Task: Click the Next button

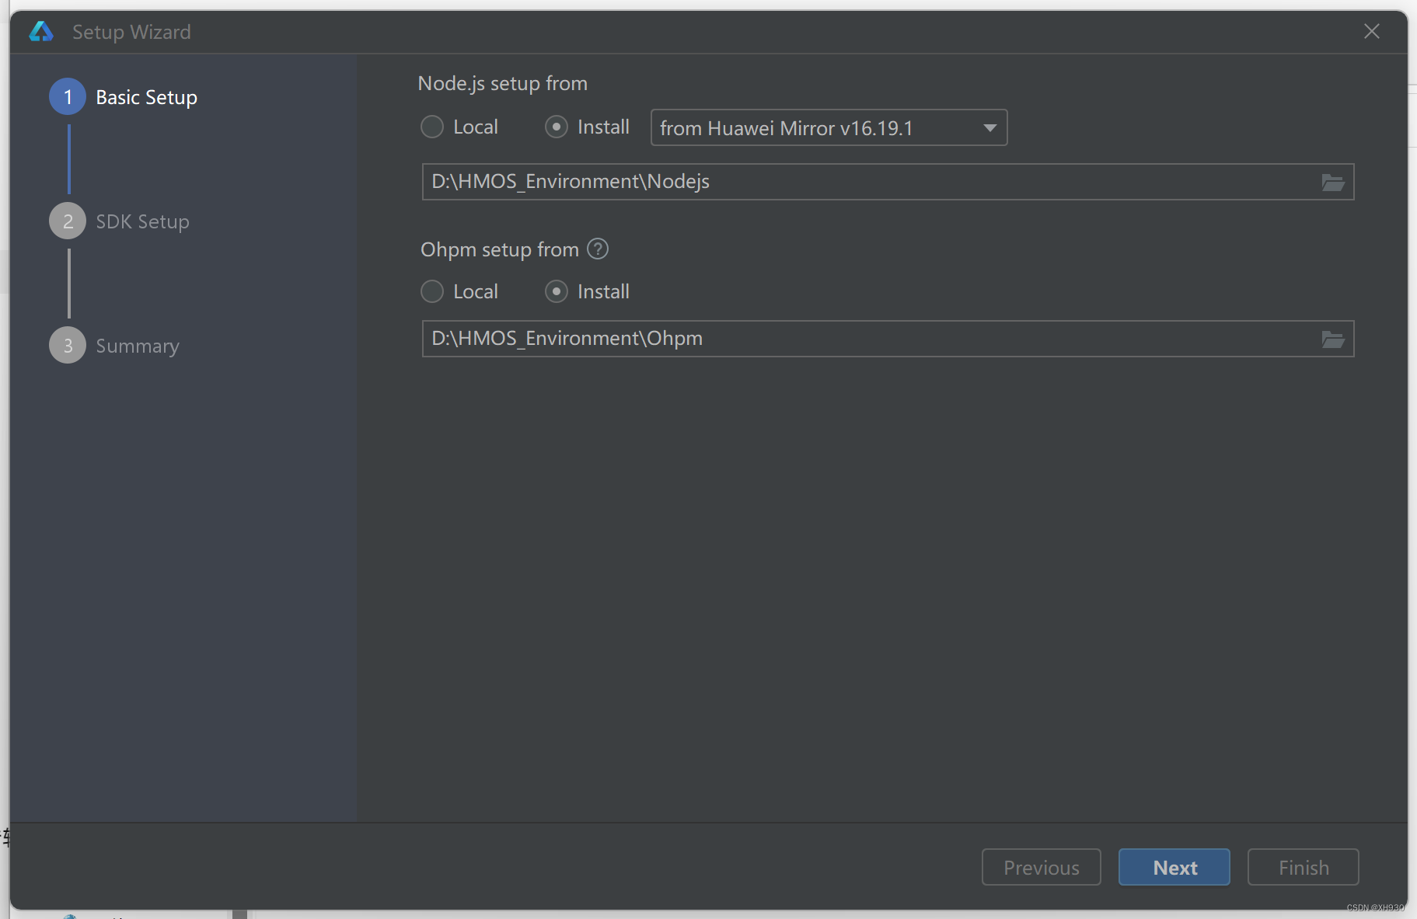Action: pyautogui.click(x=1174, y=867)
